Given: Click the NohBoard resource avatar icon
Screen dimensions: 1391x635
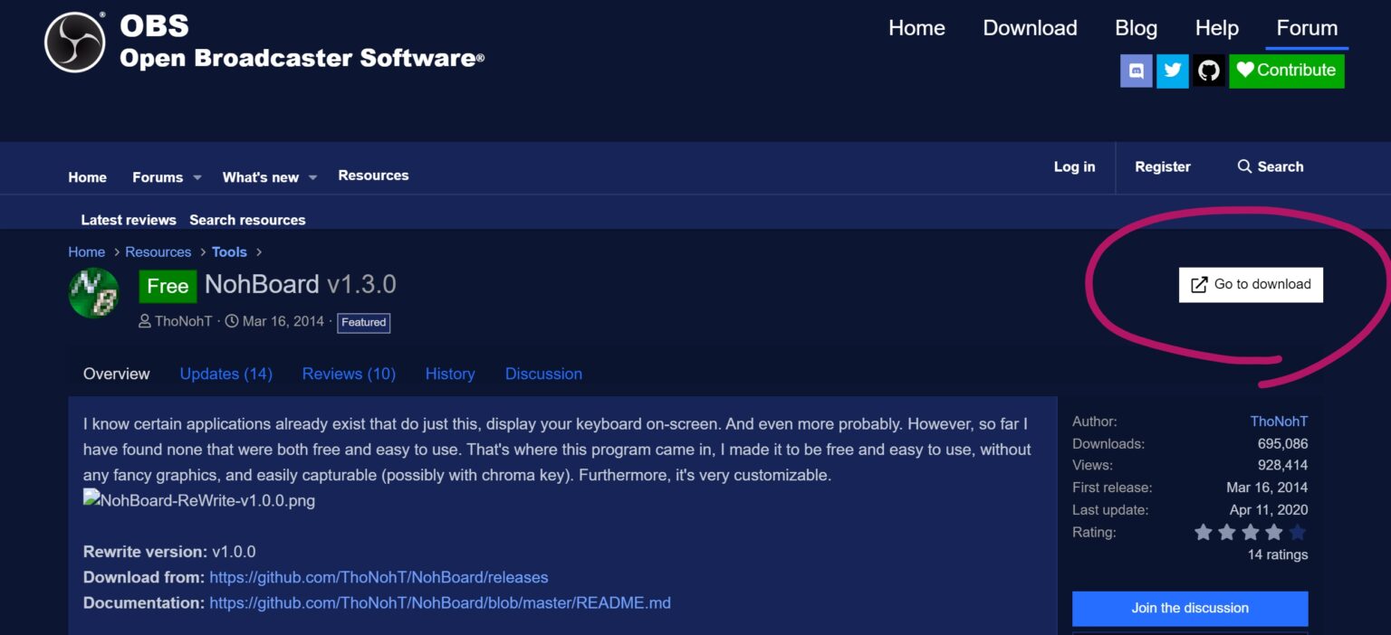Looking at the screenshot, I should (93, 293).
